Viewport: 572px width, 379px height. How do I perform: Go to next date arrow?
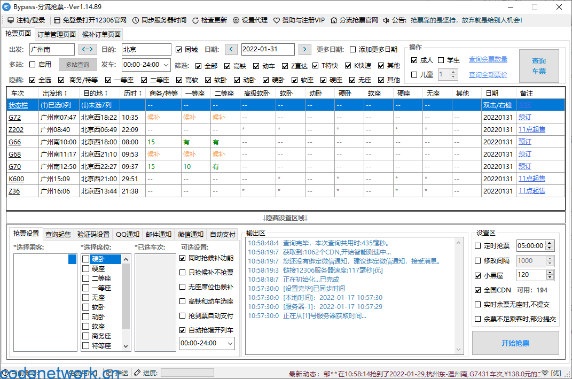pyautogui.click(x=304, y=49)
